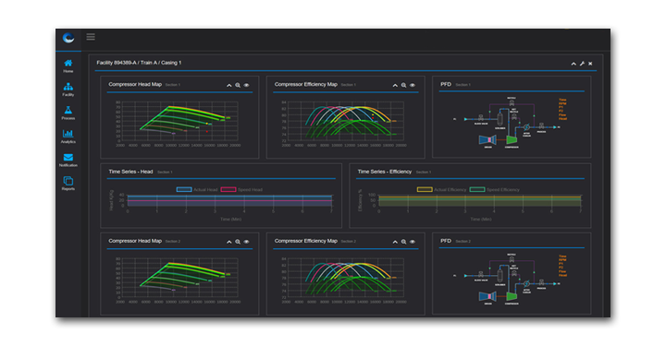This screenshot has width=666, height=346.
Task: Click the blue wave logo icon
Action: 68,38
